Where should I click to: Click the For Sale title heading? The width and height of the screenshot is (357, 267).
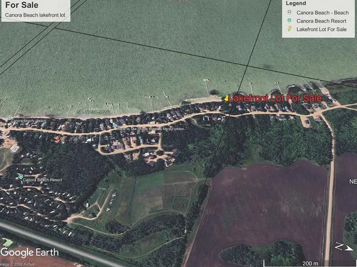pos(22,5)
